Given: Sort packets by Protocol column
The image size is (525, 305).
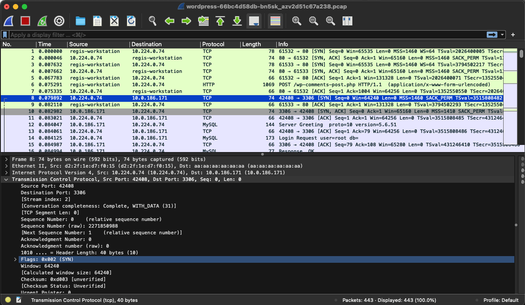Looking at the screenshot, I should pos(220,44).
